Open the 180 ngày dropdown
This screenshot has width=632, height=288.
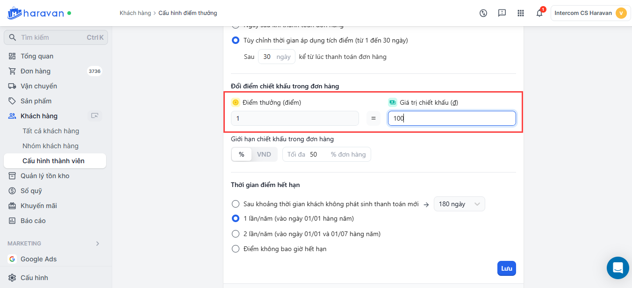(x=459, y=204)
